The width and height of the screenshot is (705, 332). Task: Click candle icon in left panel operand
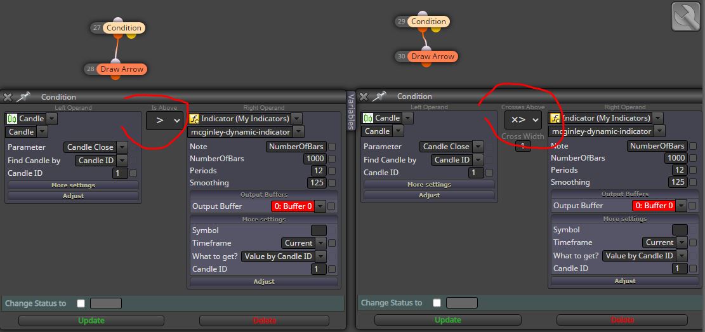[x=11, y=119]
